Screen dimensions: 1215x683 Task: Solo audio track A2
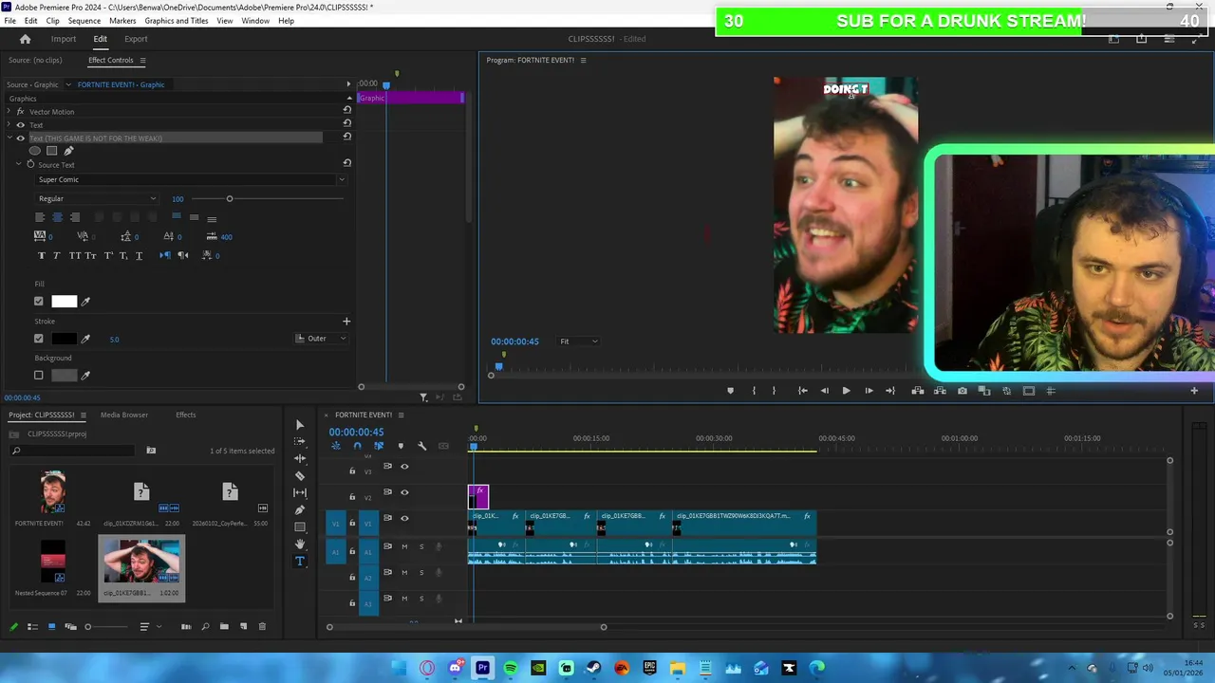point(421,572)
